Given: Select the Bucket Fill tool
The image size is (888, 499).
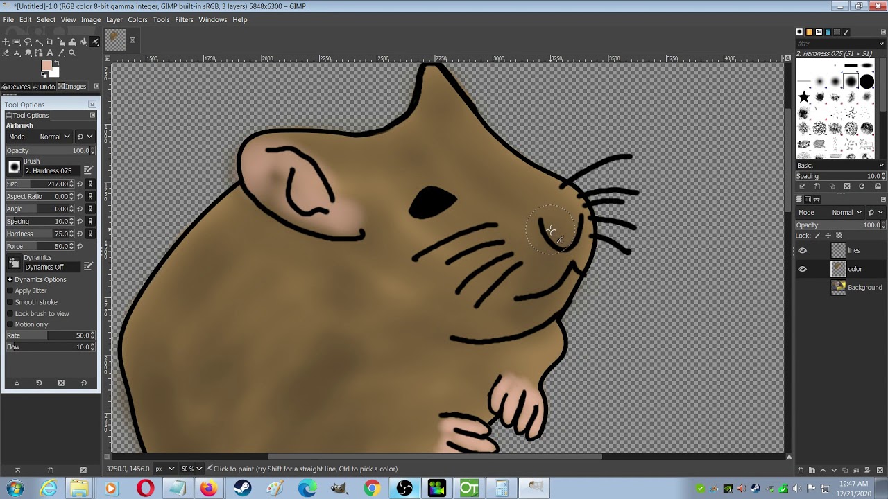Looking at the screenshot, I should (x=83, y=42).
